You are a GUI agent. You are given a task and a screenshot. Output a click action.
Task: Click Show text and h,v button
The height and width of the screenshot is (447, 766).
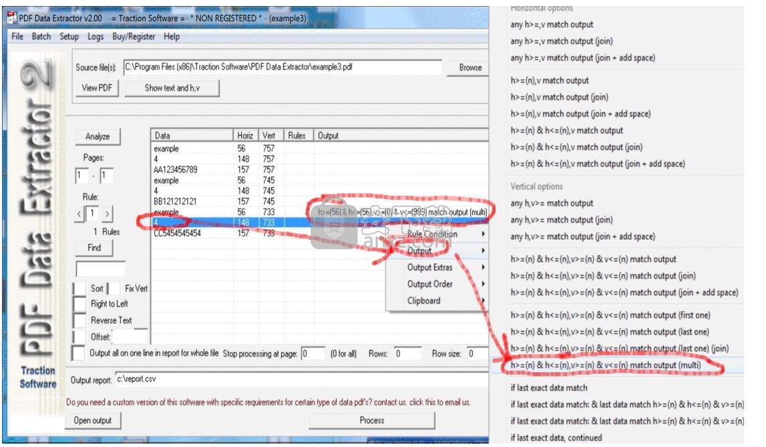172,88
